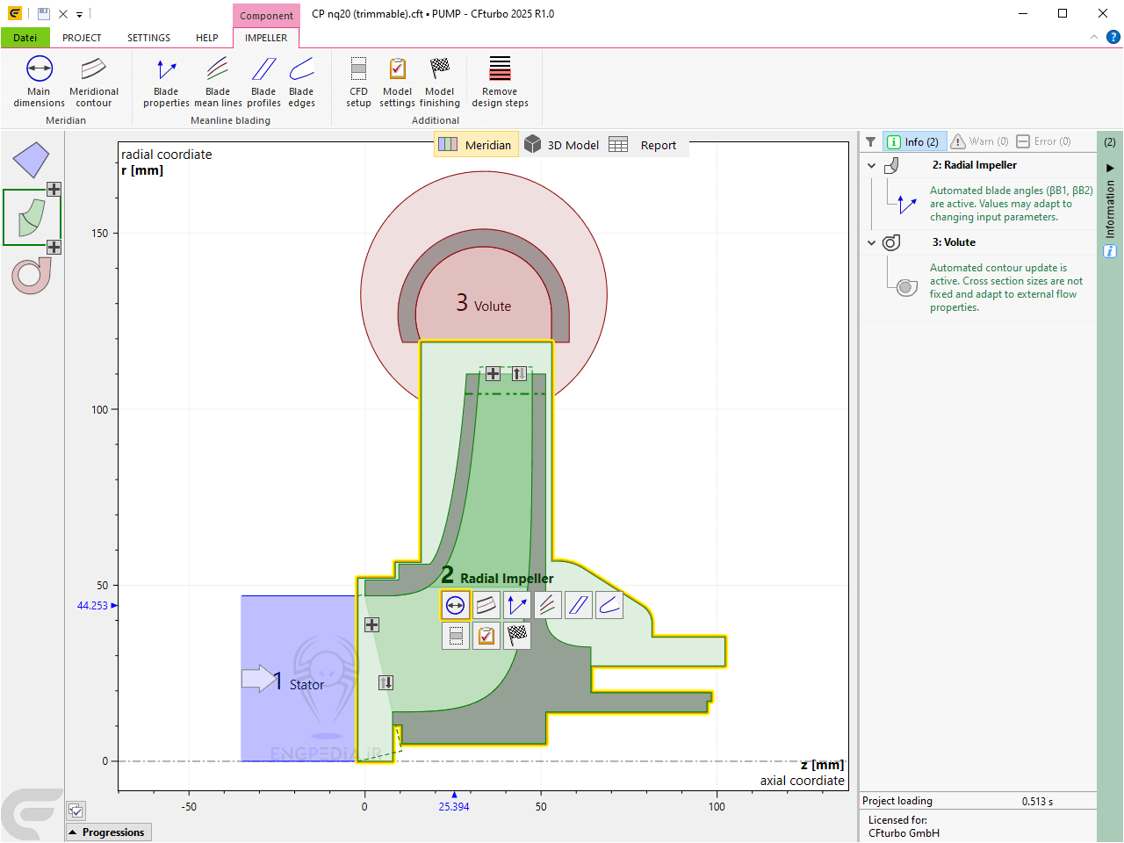The image size is (1124, 843).
Task: Toggle the checkbox icon left of the axis
Action: pos(76,811)
